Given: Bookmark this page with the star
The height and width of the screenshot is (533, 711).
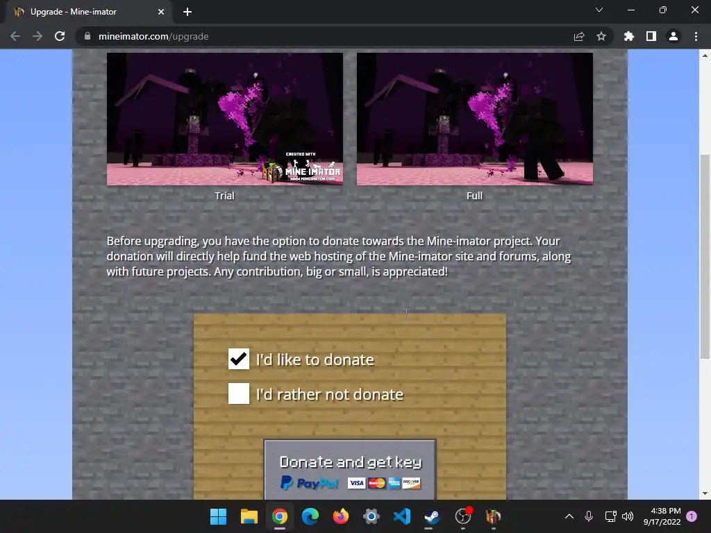Looking at the screenshot, I should [601, 36].
